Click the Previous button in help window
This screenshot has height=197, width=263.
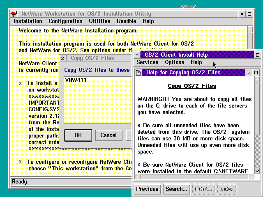[147, 189]
